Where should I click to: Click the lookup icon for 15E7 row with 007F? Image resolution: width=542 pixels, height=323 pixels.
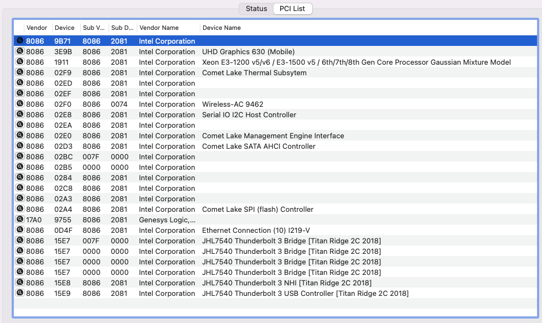(20, 241)
